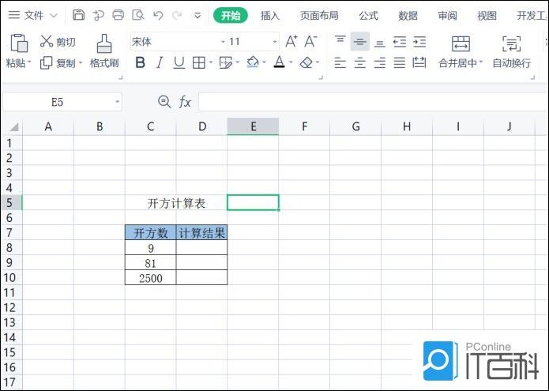Toggle italic formatting
Viewport: 549px width, 391px height.
(x=160, y=62)
